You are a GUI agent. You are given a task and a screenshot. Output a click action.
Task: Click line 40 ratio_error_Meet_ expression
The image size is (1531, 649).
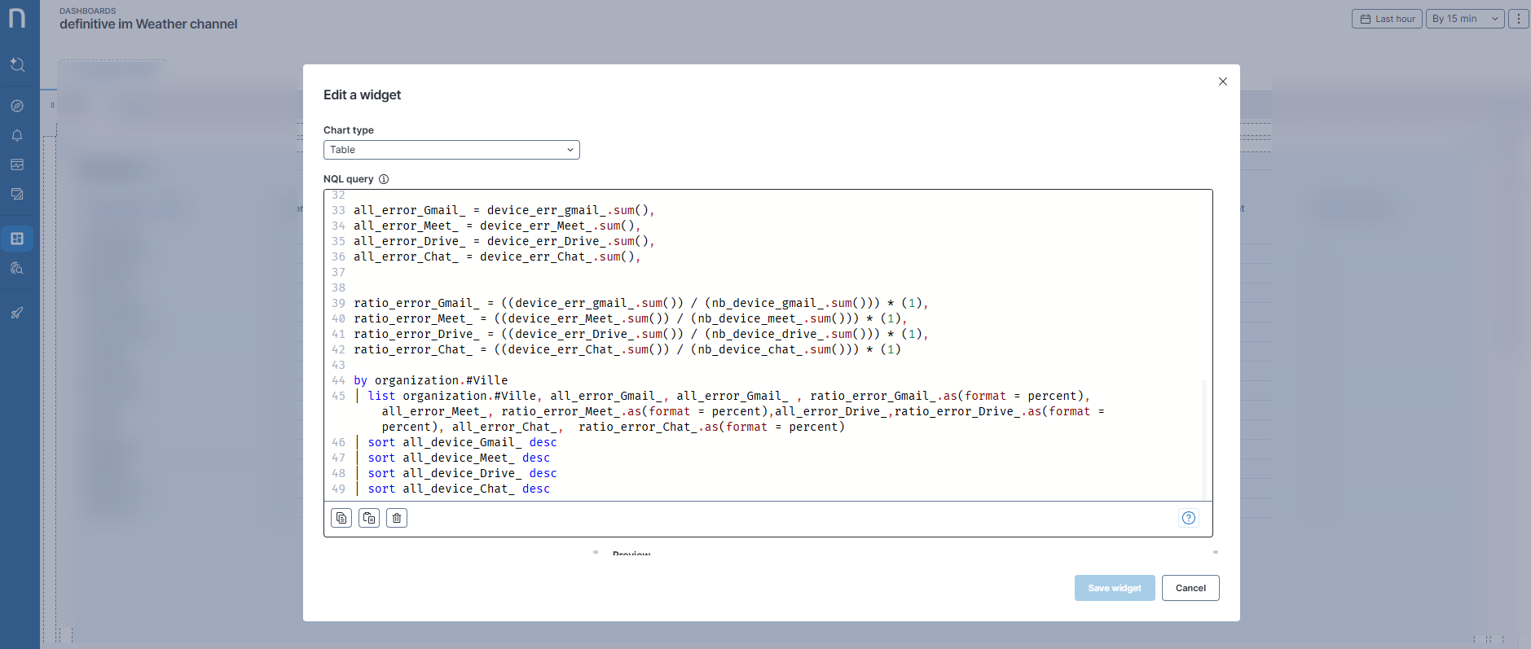(x=630, y=318)
